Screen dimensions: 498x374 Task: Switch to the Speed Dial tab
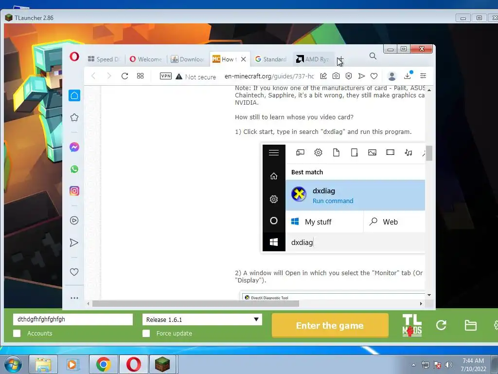point(105,59)
